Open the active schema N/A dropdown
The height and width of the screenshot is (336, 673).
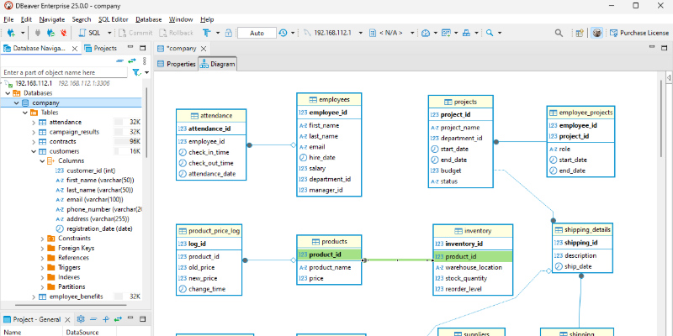(x=412, y=33)
